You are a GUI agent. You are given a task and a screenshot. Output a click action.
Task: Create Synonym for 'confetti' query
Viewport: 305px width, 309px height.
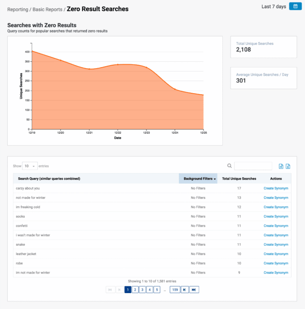[x=276, y=225]
